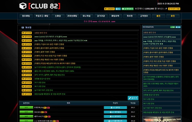Go to the 라이브배팅 menu
The height and width of the screenshot is (122, 192).
(x=71, y=16)
